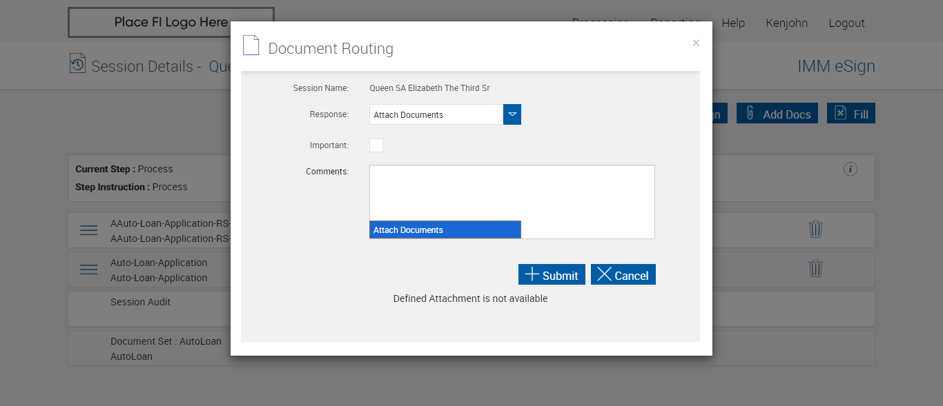Click the Fill document icon
Screen dimensions: 943x406
[840, 114]
